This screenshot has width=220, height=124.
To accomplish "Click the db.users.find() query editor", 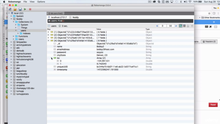I will tap(120, 21).
